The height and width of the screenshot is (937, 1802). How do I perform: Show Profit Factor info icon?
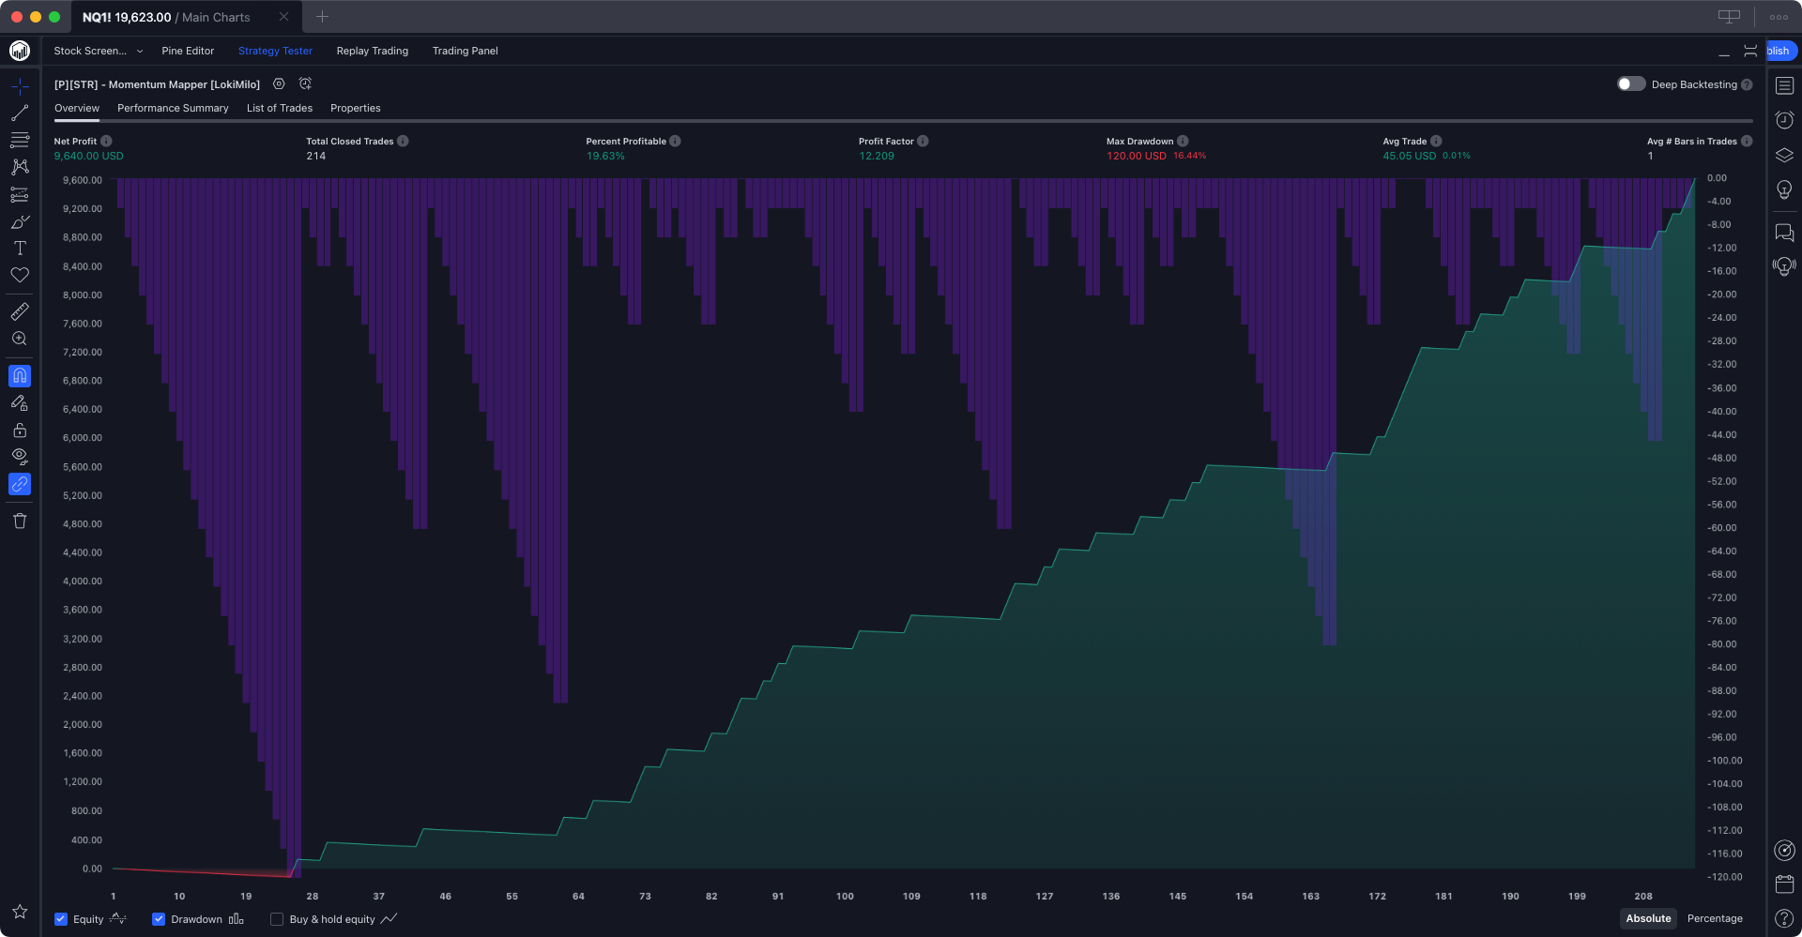[923, 141]
